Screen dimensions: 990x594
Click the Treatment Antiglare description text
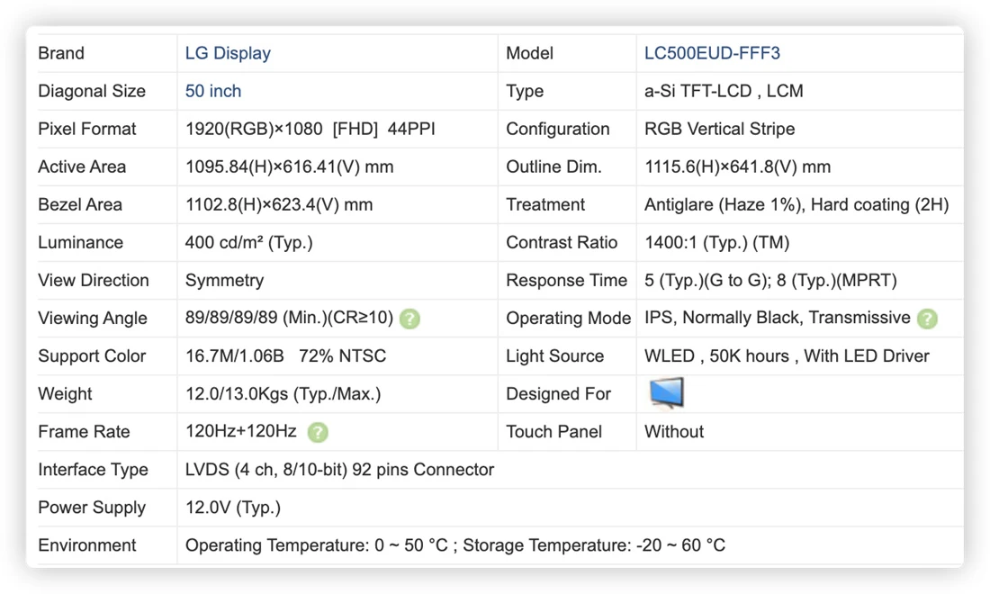(796, 204)
